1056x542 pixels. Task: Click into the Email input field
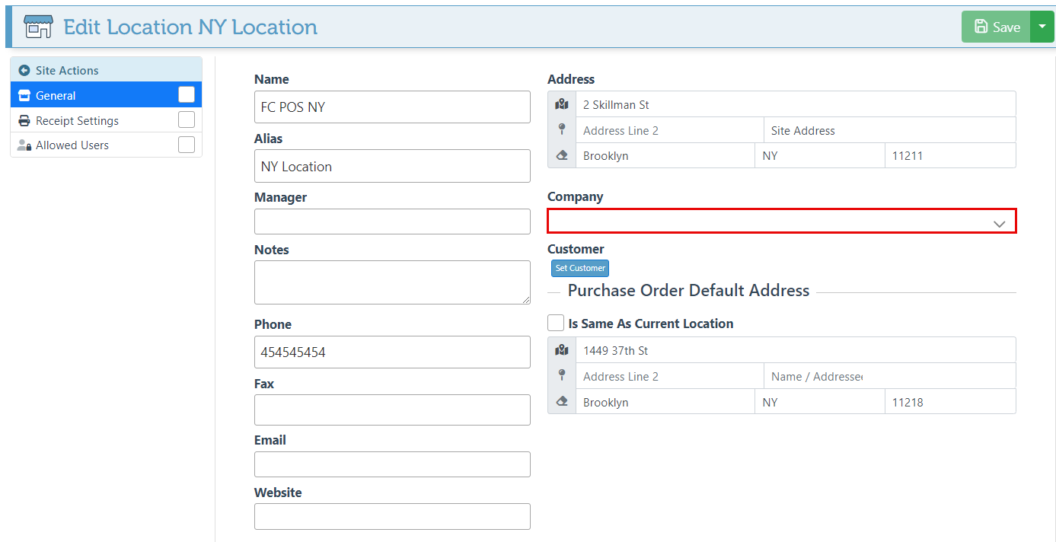pyautogui.click(x=392, y=464)
